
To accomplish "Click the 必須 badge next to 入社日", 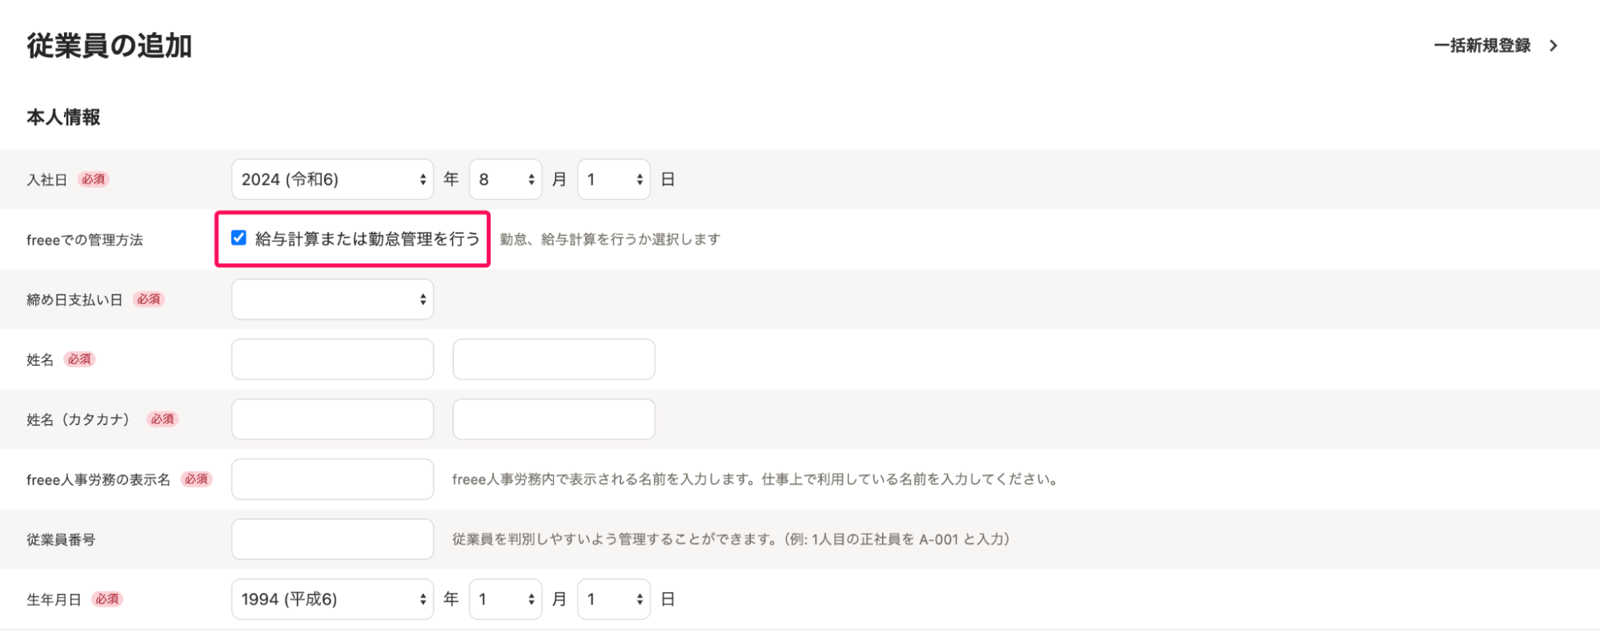I will (x=94, y=179).
